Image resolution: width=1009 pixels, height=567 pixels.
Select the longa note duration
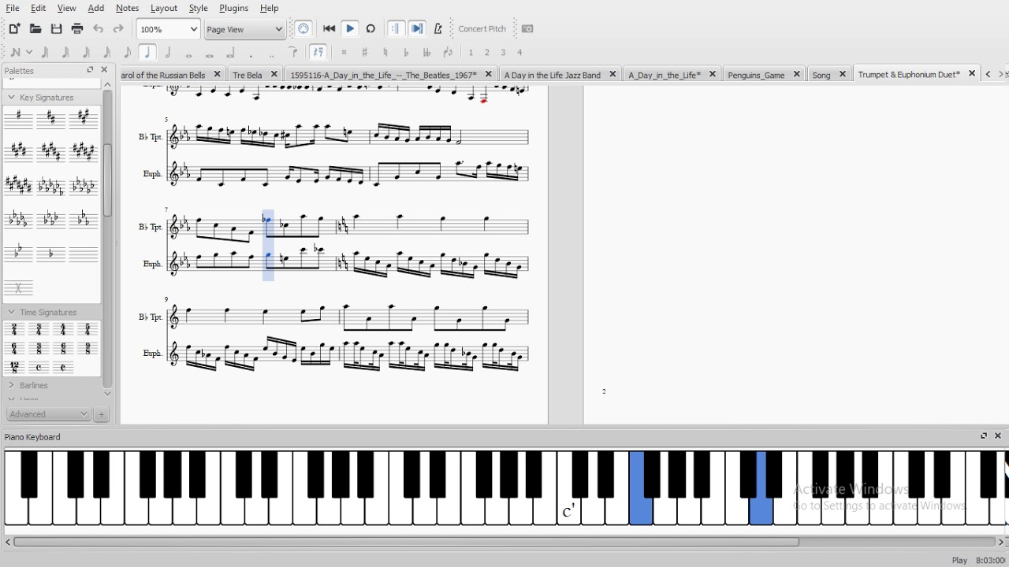tap(230, 53)
